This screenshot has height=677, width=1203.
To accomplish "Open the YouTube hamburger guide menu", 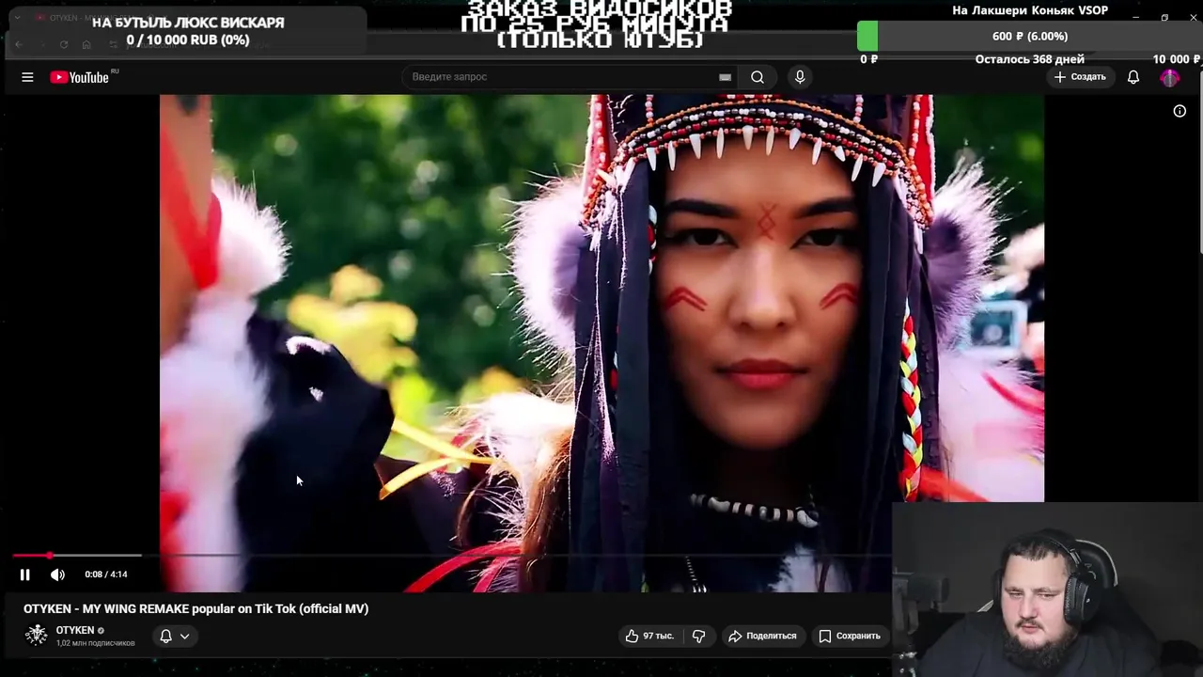I will (27, 77).
